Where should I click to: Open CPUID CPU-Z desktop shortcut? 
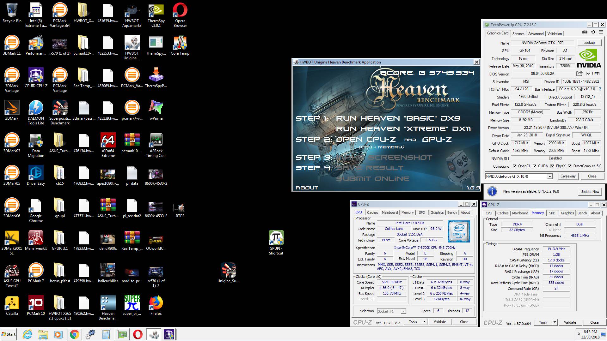click(x=36, y=78)
